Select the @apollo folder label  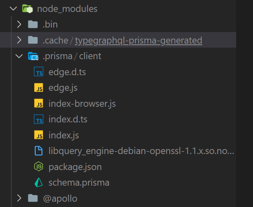click(60, 199)
